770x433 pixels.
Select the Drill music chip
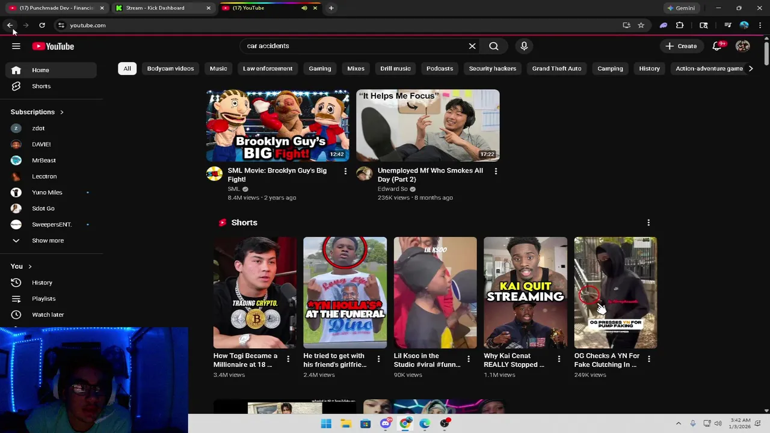coord(395,69)
